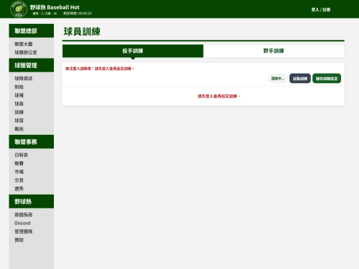Open 球隊資訊 in the sidebar
This screenshot has width=359, height=269.
pos(23,78)
